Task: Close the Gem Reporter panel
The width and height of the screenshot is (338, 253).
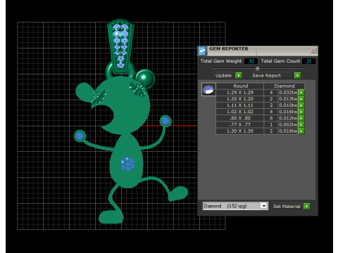Action: click(x=313, y=51)
